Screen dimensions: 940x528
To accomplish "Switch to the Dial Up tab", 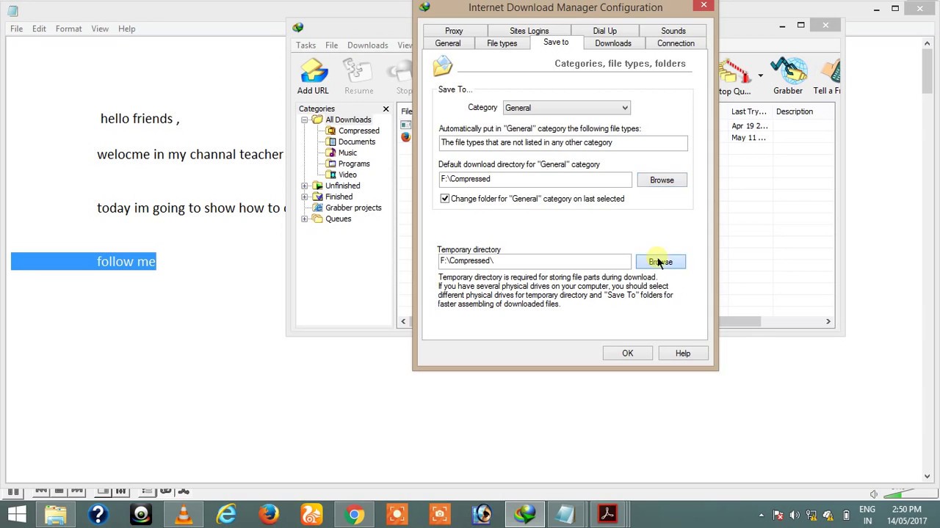I will pos(604,31).
